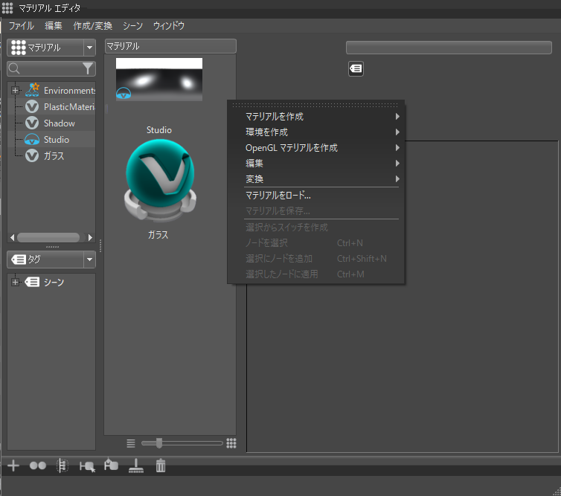Select the Studio environment thumbnail
The height and width of the screenshot is (496, 561).
click(159, 80)
